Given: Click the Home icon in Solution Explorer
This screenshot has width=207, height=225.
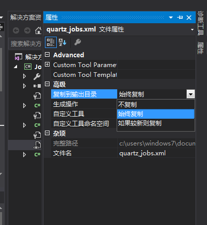Looking at the screenshot, I should coord(38,30).
